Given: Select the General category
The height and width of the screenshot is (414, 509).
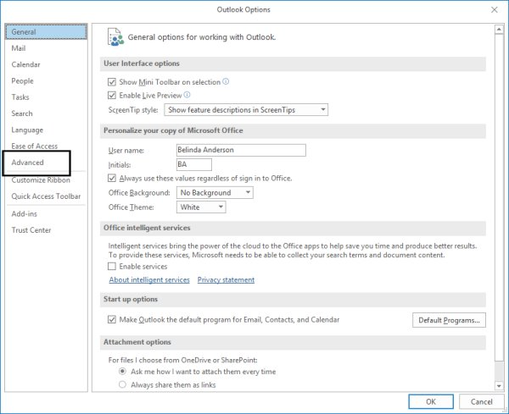Looking at the screenshot, I should tap(46, 31).
